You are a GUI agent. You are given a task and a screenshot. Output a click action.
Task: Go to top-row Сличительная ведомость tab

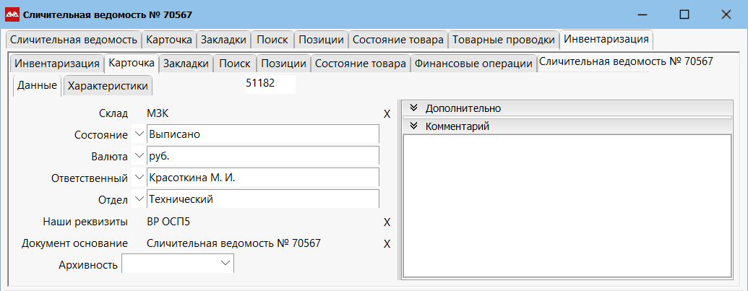(74, 40)
